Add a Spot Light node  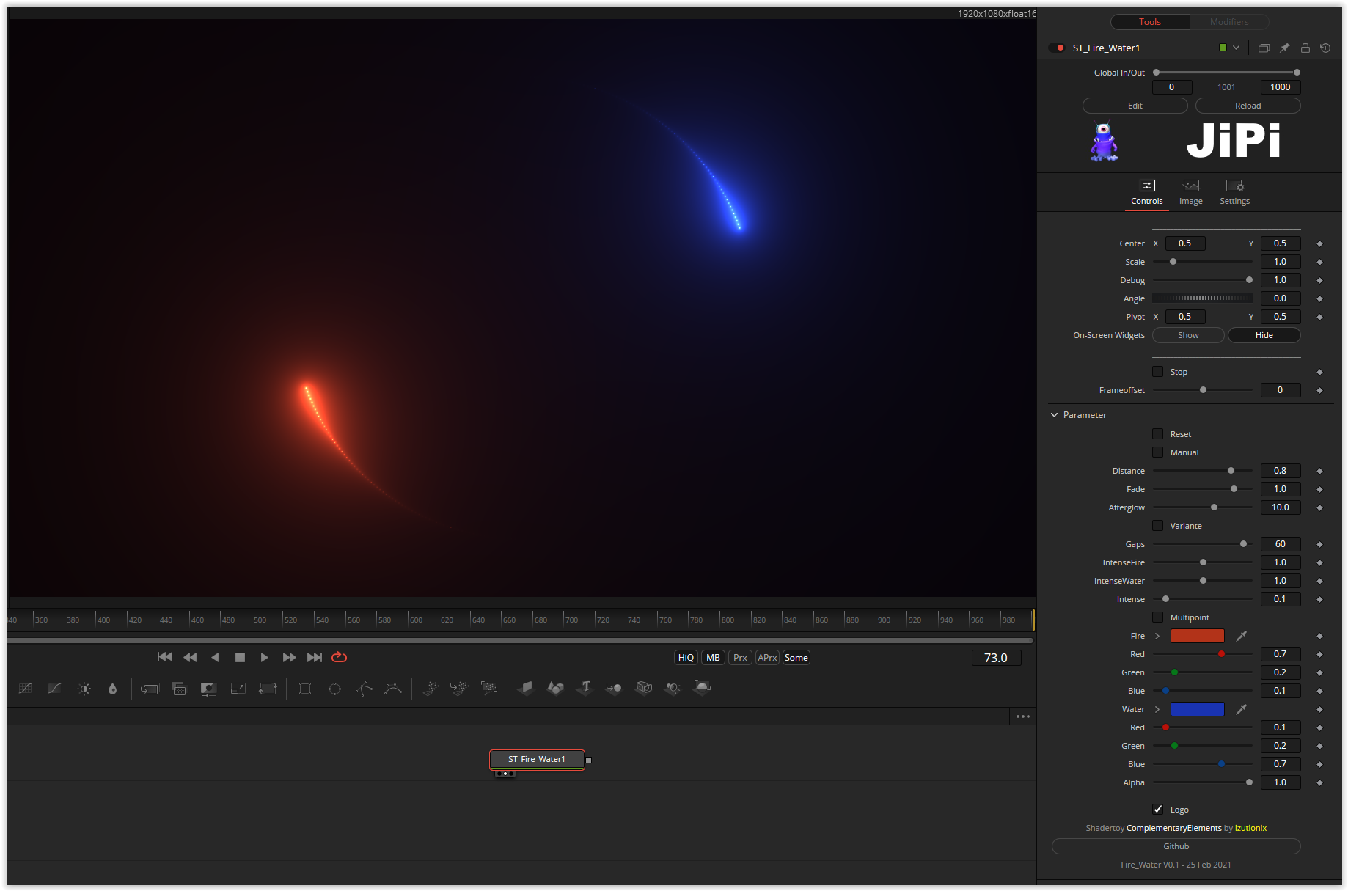coord(673,688)
